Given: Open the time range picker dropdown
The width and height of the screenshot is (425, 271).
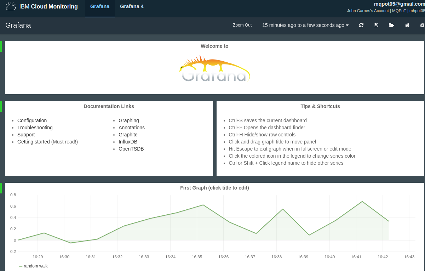Looking at the screenshot, I should [x=305, y=25].
